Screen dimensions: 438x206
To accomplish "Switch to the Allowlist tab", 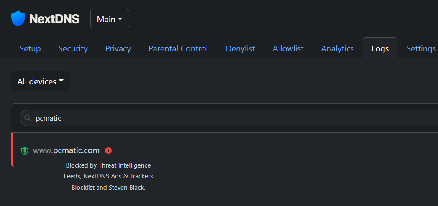I will point(288,48).
